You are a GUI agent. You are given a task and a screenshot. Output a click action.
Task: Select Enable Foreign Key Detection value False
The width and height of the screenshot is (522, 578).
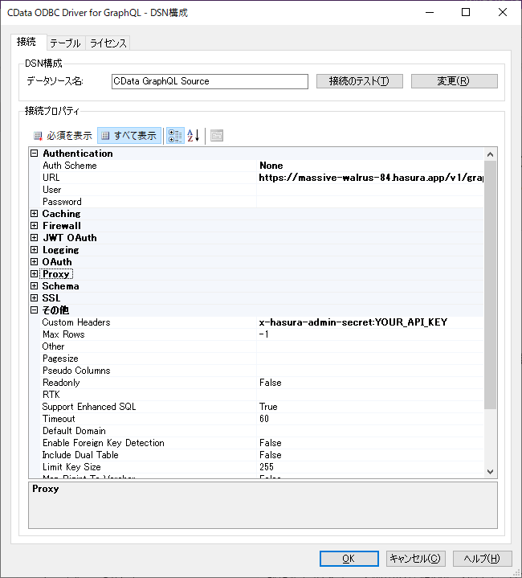click(370, 443)
